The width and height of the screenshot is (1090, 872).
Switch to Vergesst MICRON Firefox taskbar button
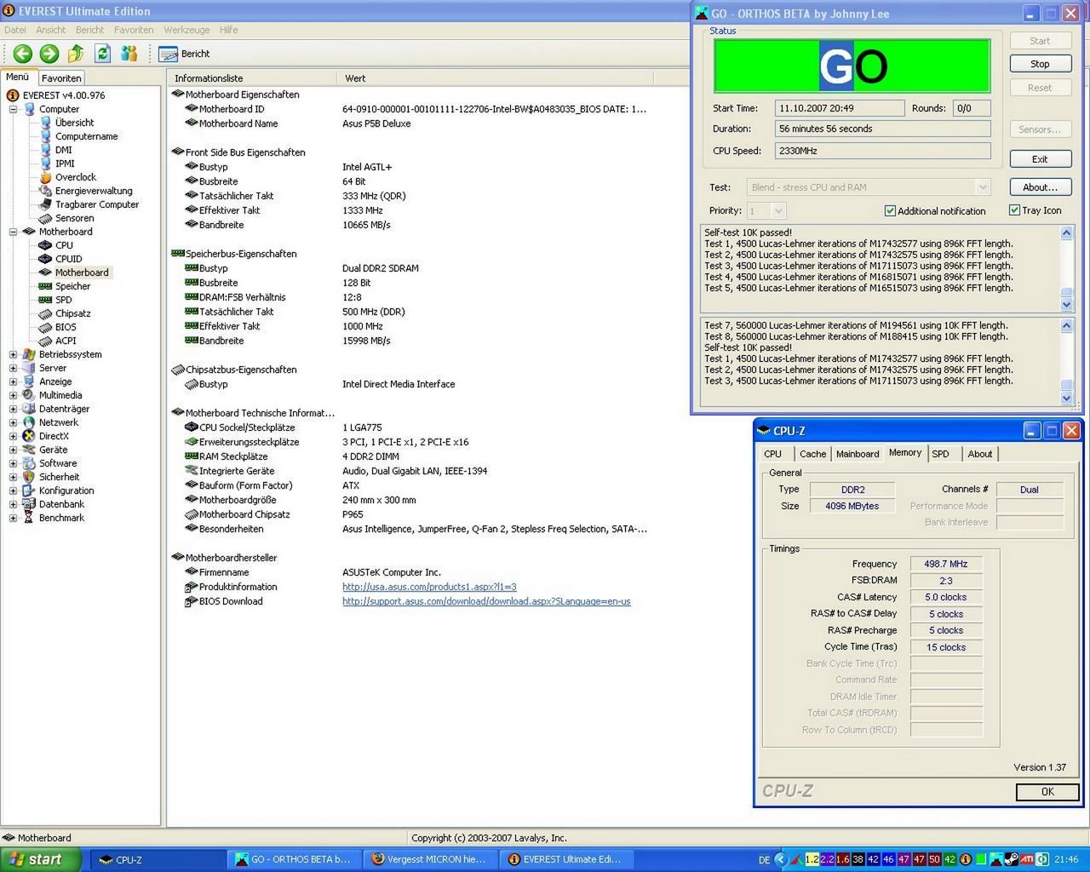coord(431,859)
